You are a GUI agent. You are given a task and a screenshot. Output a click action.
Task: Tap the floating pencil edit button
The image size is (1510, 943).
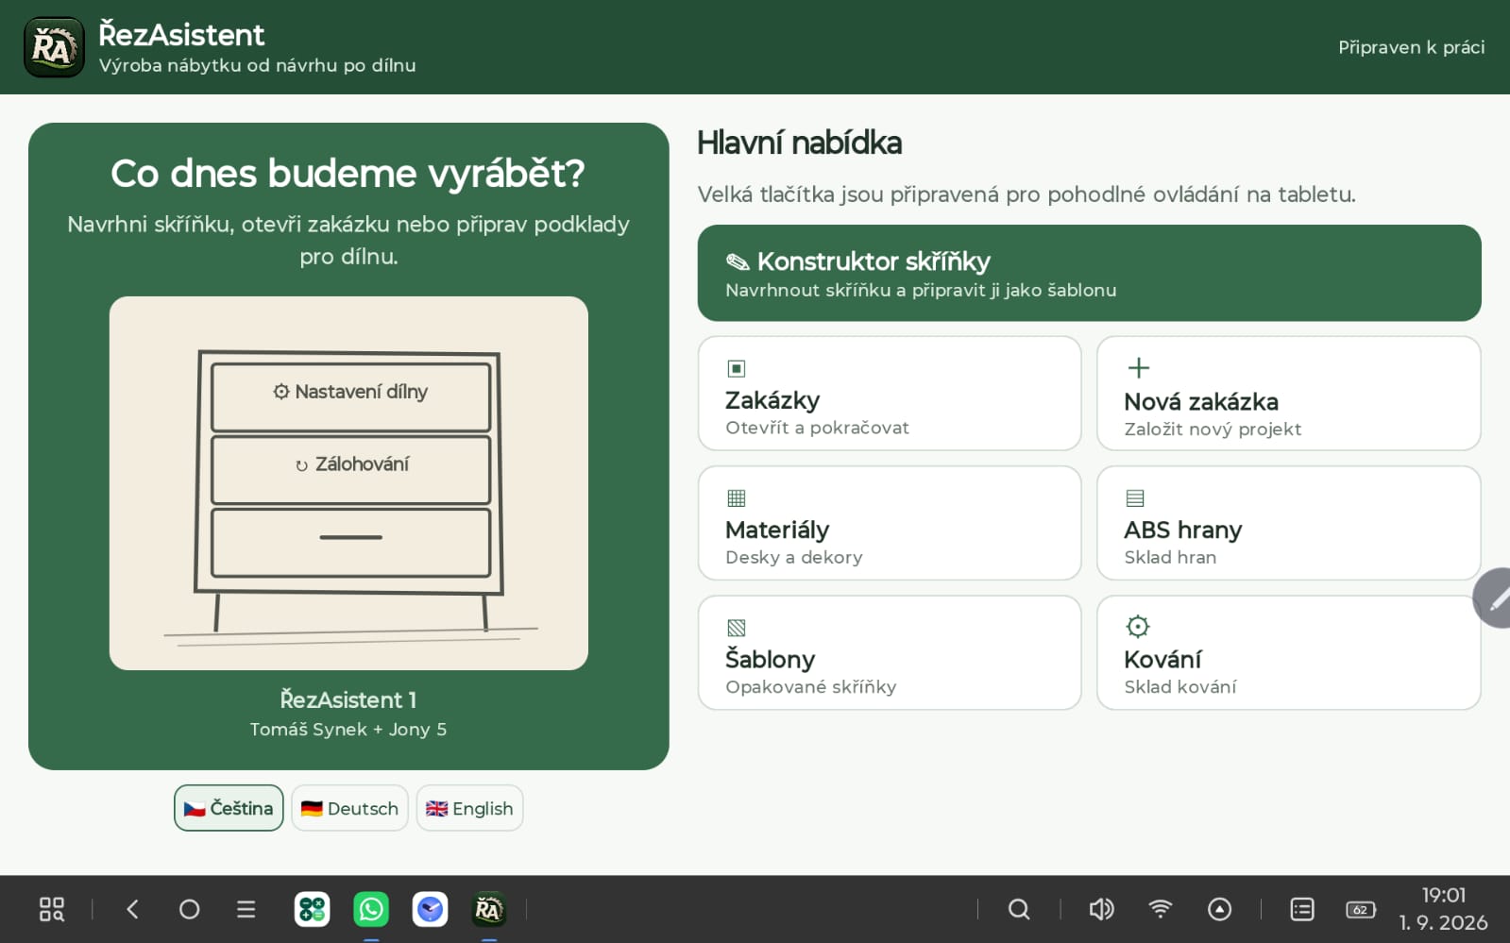click(1494, 598)
